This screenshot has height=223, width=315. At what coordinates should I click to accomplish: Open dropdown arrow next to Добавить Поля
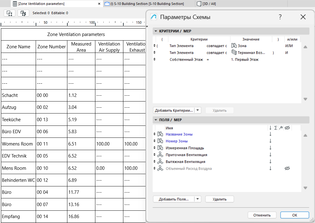click(x=197, y=199)
